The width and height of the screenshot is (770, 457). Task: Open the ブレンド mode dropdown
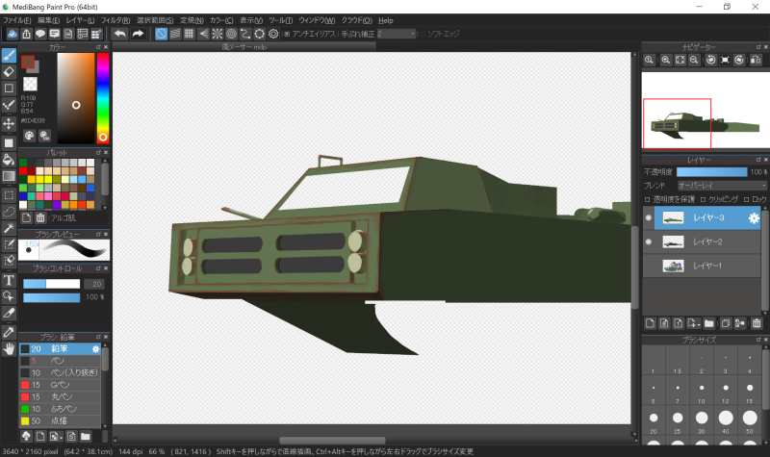(722, 185)
